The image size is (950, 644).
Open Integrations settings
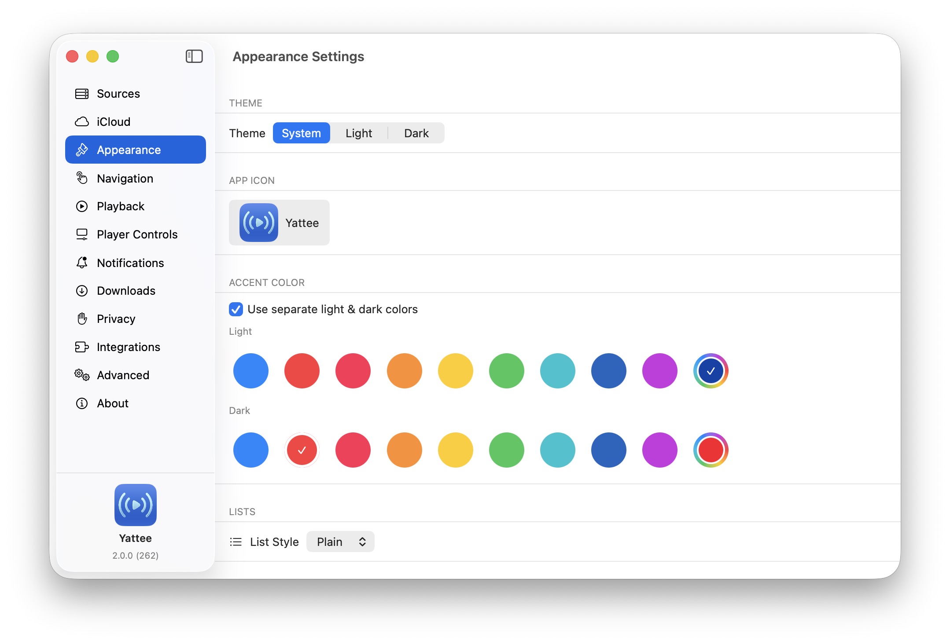point(136,347)
